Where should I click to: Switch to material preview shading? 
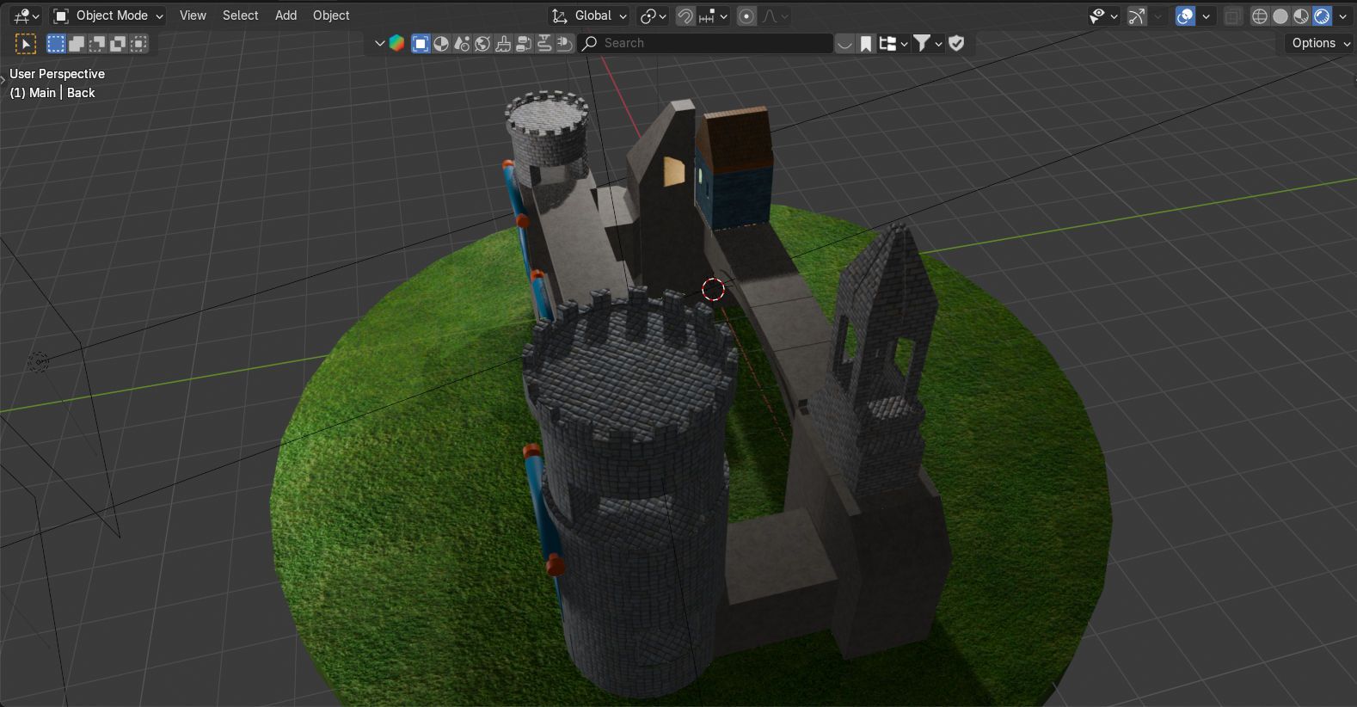point(1301,15)
